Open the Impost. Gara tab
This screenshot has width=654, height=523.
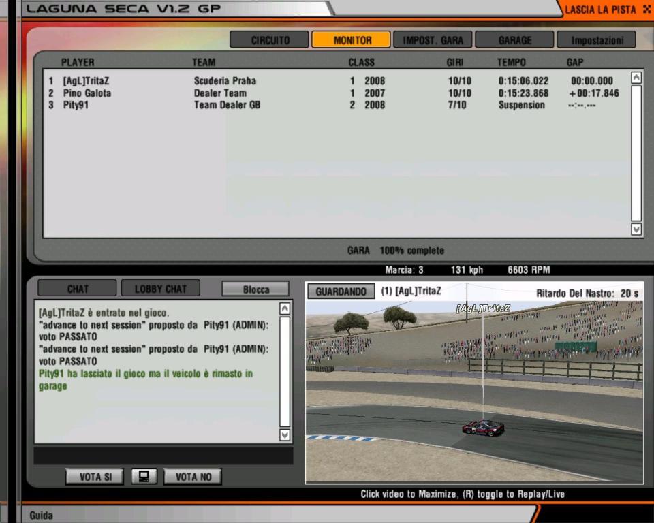(x=433, y=40)
